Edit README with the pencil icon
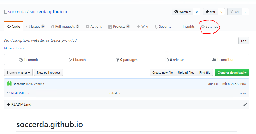The height and width of the screenshot is (134, 256). pyautogui.click(x=245, y=105)
